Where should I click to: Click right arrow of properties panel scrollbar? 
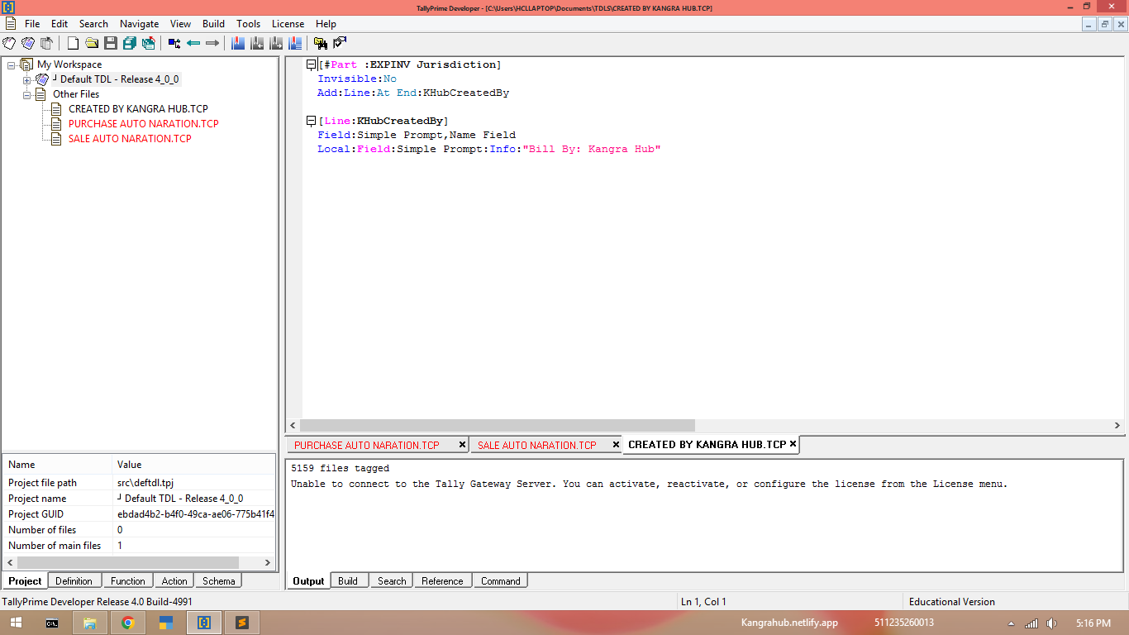(267, 562)
